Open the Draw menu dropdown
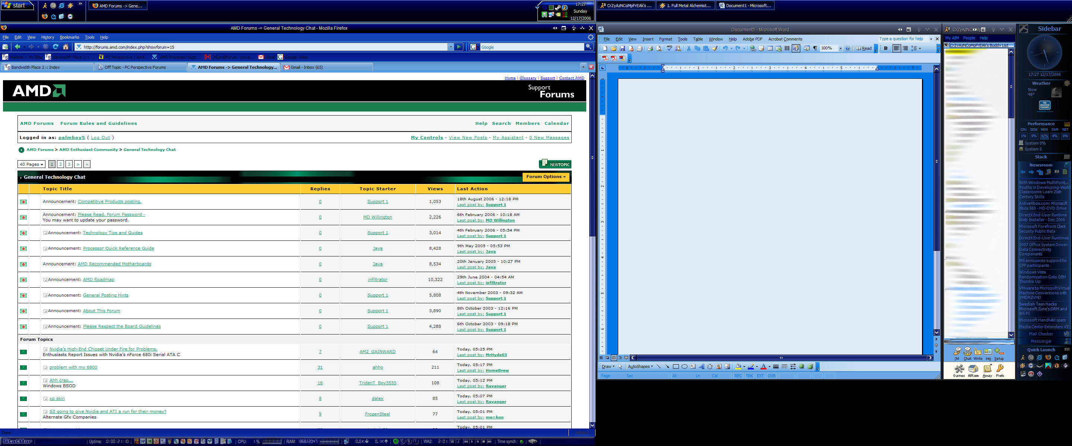The image size is (1072, 446). [608, 366]
